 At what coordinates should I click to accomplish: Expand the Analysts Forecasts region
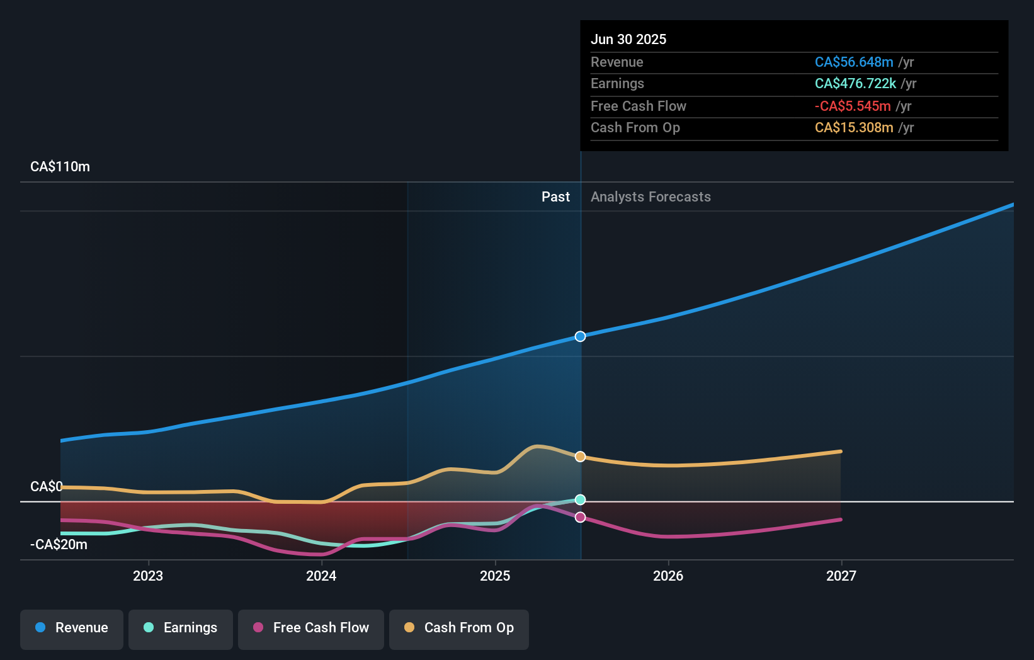651,197
